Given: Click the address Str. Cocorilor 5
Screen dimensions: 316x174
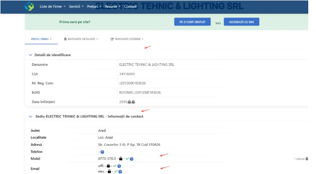Looking at the screenshot, I should coord(129,144).
